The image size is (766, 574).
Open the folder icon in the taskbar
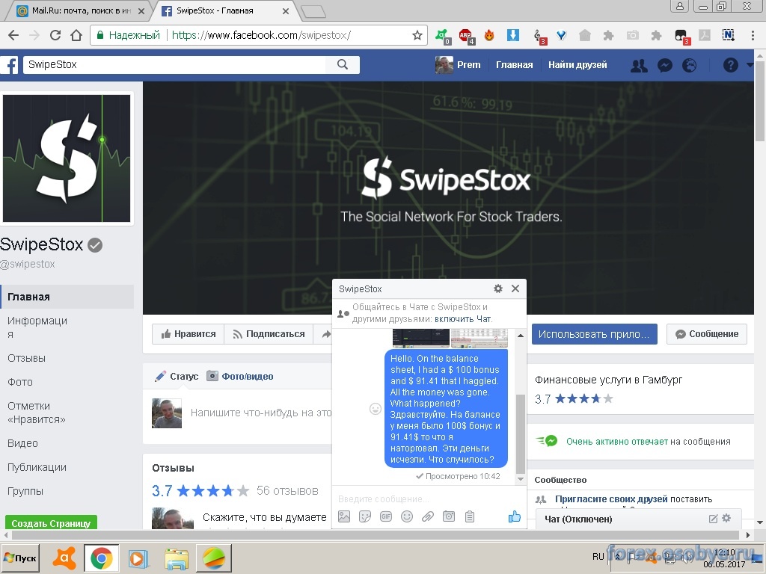click(x=177, y=558)
